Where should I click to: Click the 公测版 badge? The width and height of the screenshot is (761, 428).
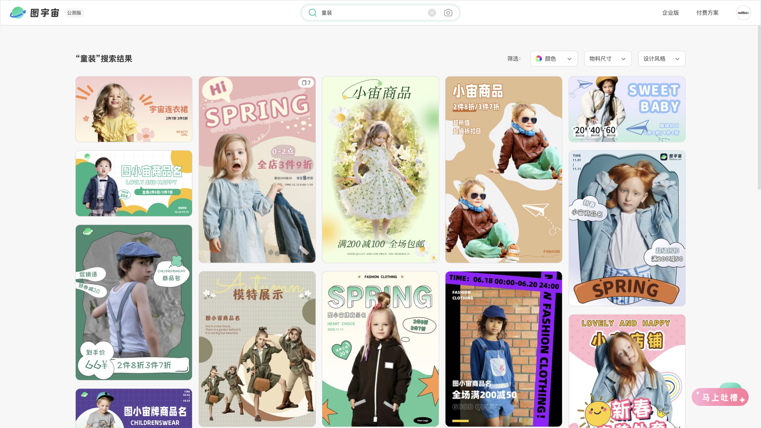74,13
